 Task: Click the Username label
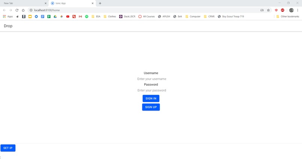pos(151,73)
